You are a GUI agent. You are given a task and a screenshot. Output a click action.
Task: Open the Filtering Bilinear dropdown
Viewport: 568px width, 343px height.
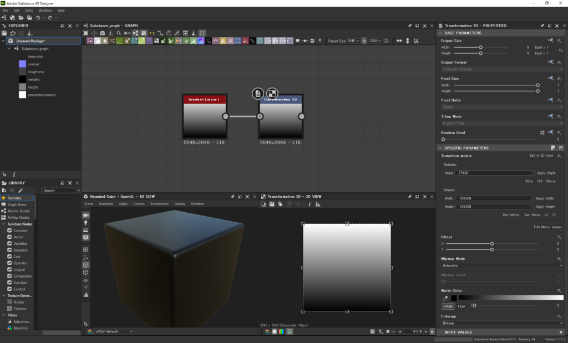tap(503, 323)
